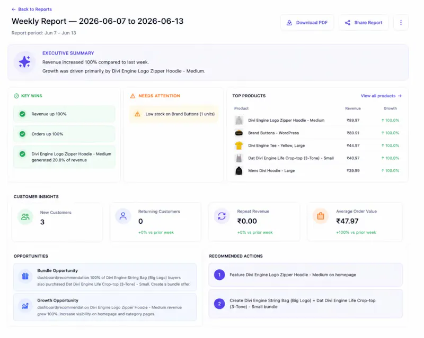
Task: Click the Share Report share icon
Action: click(x=348, y=23)
